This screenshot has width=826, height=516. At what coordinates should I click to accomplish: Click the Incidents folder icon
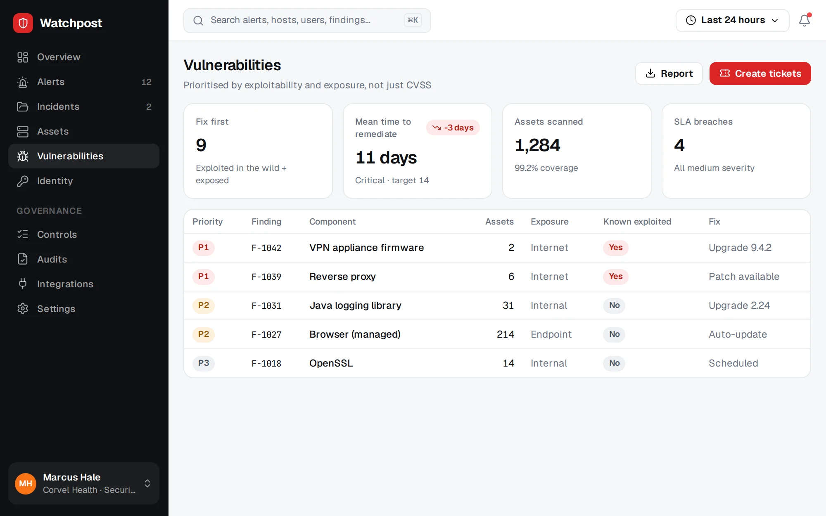(x=23, y=107)
